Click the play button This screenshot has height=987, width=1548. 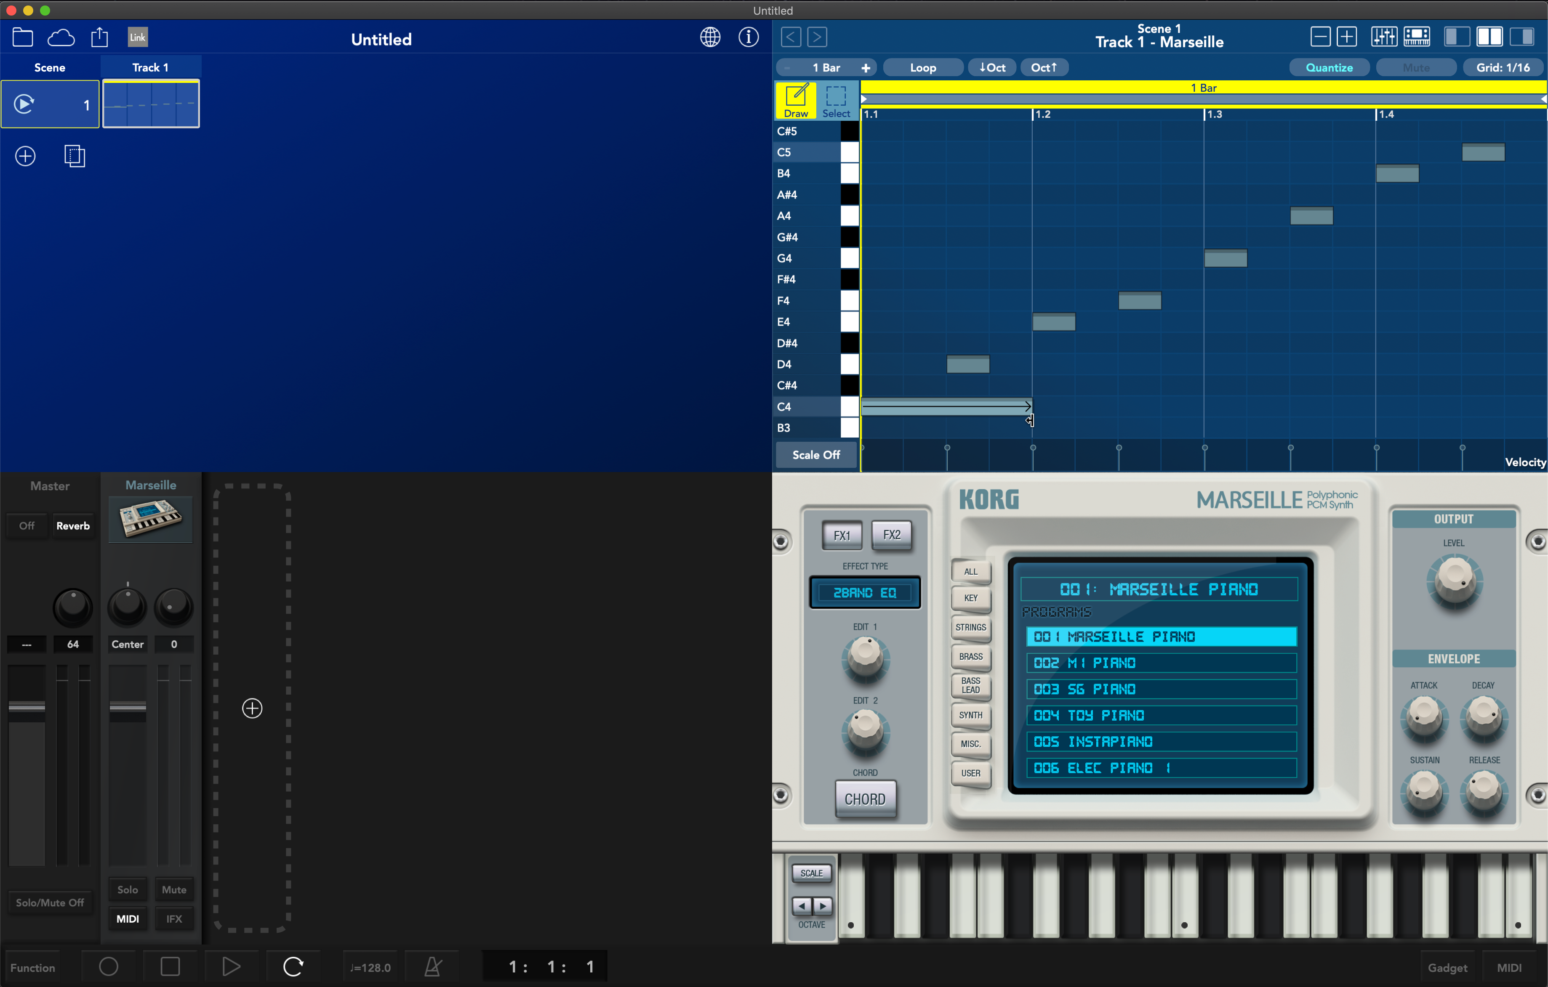click(x=231, y=966)
